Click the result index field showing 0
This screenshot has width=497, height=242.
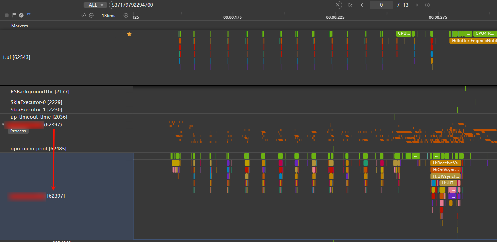[x=381, y=5]
